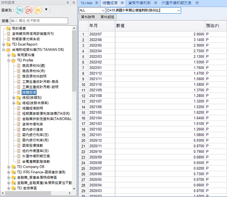Switch to the TEJ Web tab

click(86, 3)
